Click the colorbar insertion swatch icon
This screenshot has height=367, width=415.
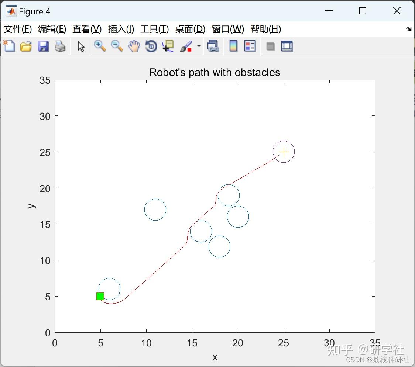click(x=233, y=46)
